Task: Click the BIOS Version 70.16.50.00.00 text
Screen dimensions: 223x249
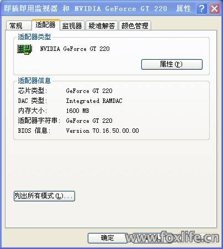Action: (102, 131)
